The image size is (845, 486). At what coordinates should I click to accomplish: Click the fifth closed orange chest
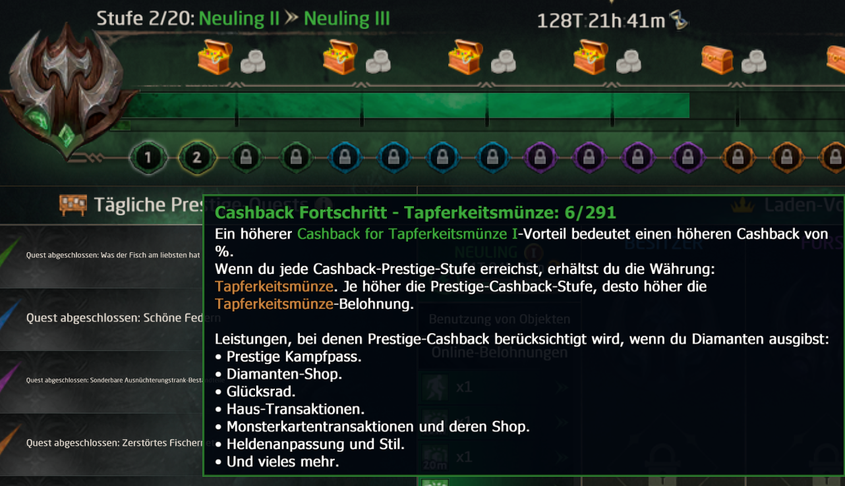(x=717, y=59)
